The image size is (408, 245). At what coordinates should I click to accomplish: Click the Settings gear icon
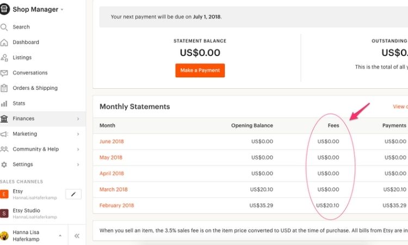[x=4, y=164]
